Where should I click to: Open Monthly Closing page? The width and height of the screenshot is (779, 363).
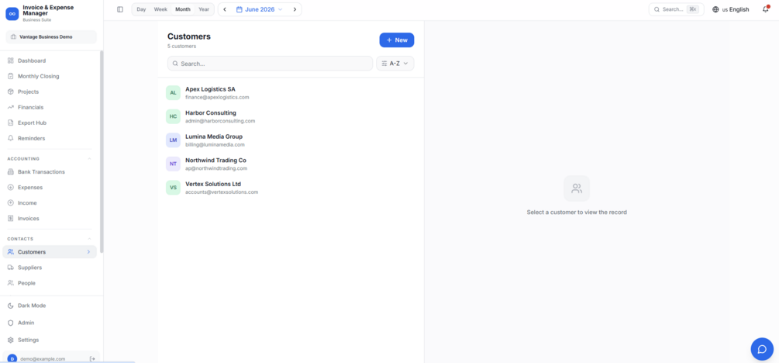(50, 76)
